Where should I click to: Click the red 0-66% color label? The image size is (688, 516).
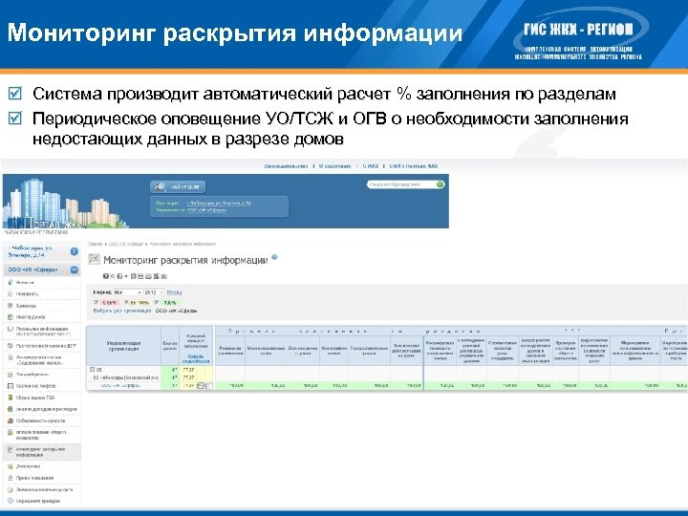[x=109, y=303]
